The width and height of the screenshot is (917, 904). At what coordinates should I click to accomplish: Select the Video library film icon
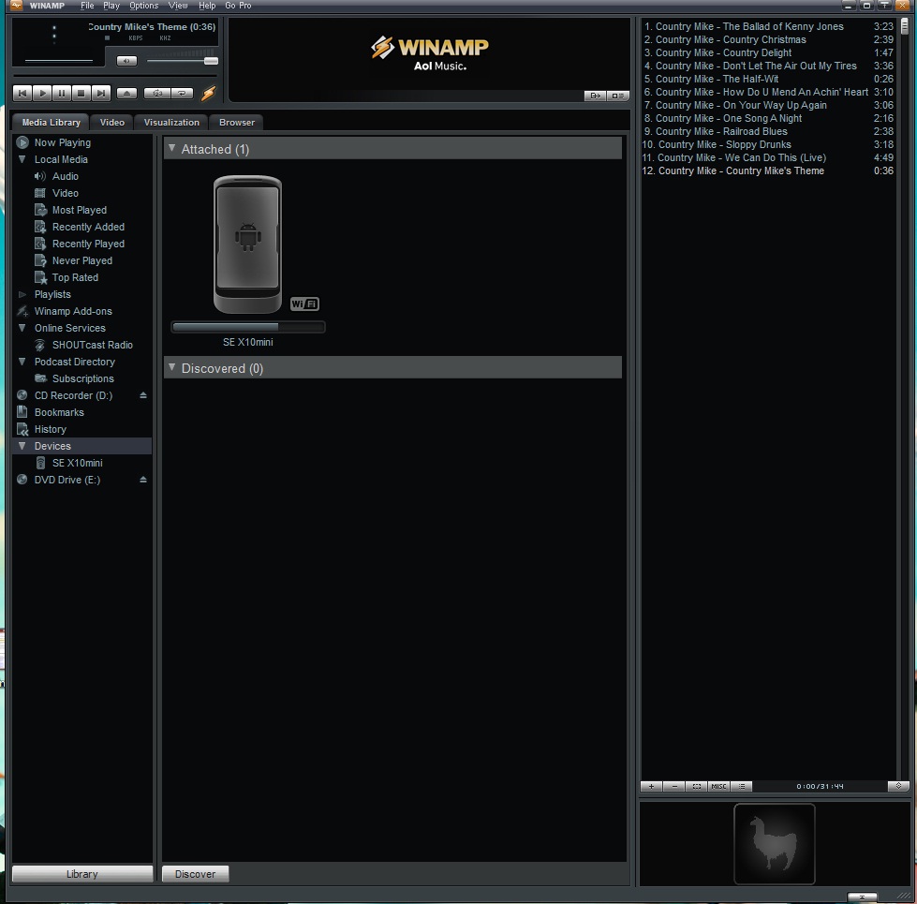[39, 193]
